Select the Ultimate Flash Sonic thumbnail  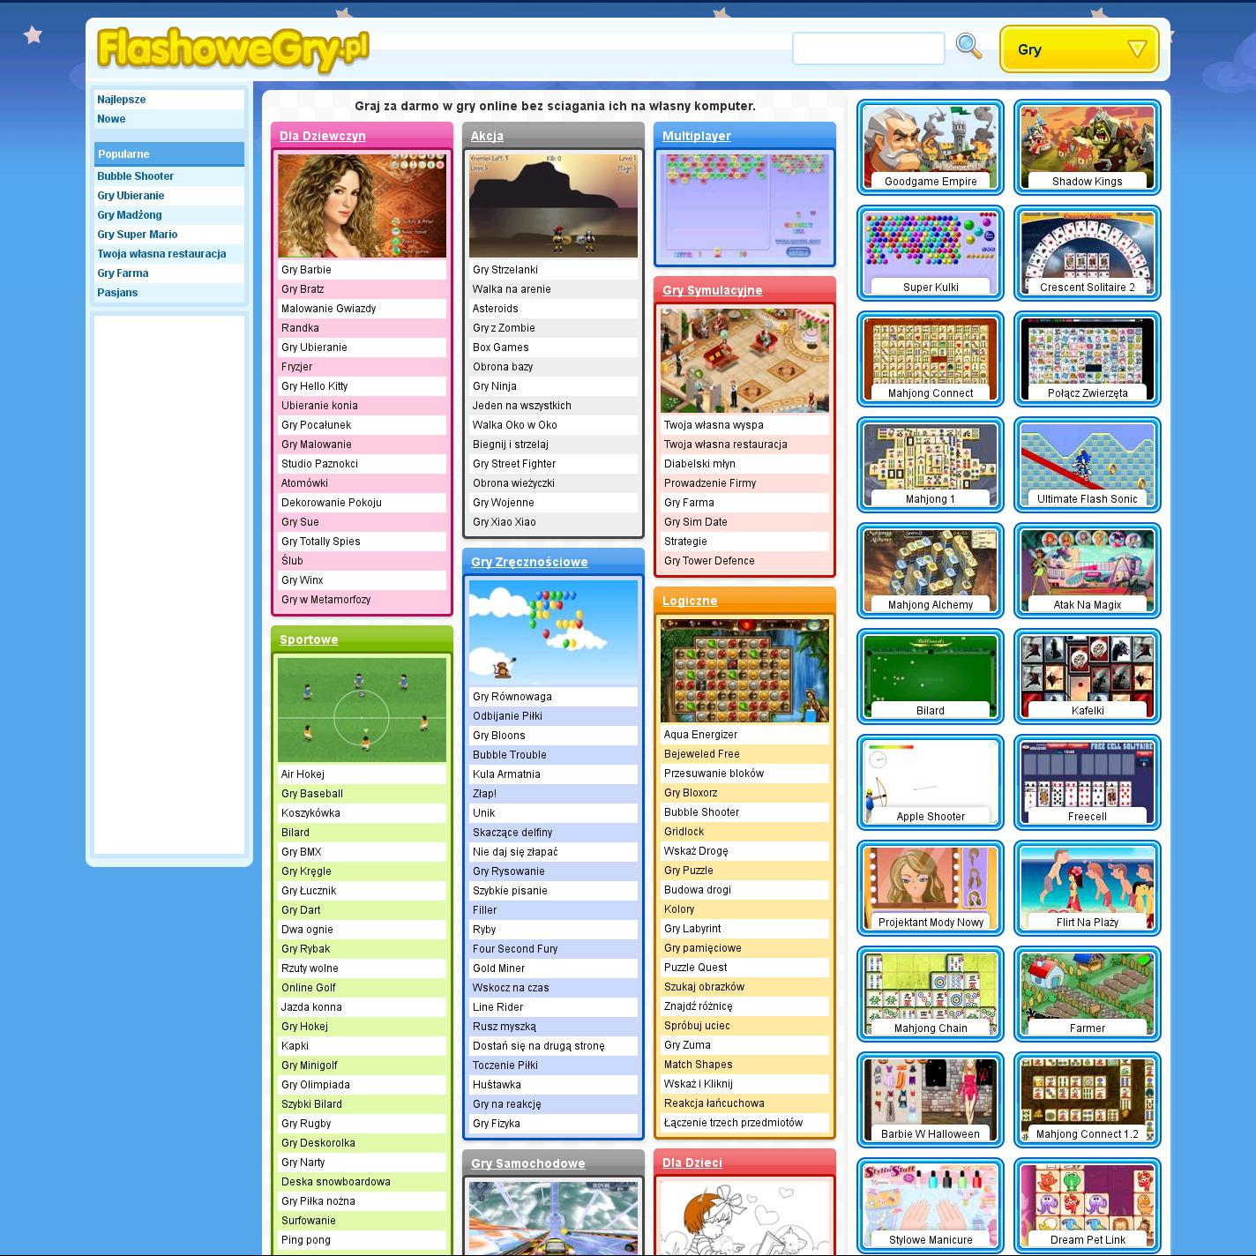[x=1087, y=465]
